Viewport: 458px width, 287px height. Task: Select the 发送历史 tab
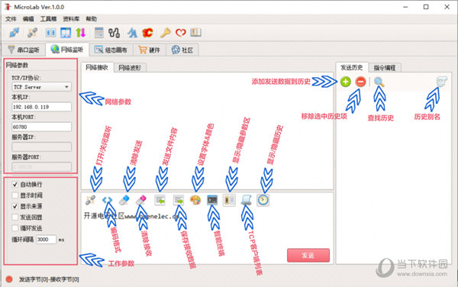click(352, 67)
